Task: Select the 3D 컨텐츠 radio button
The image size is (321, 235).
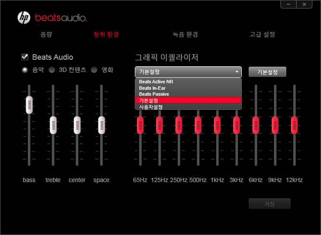Action: click(52, 70)
